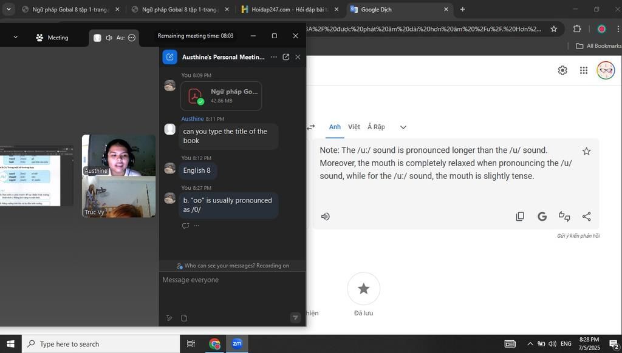Open Chrome tab search dropdown
This screenshot has width=622, height=353.
(9, 9)
